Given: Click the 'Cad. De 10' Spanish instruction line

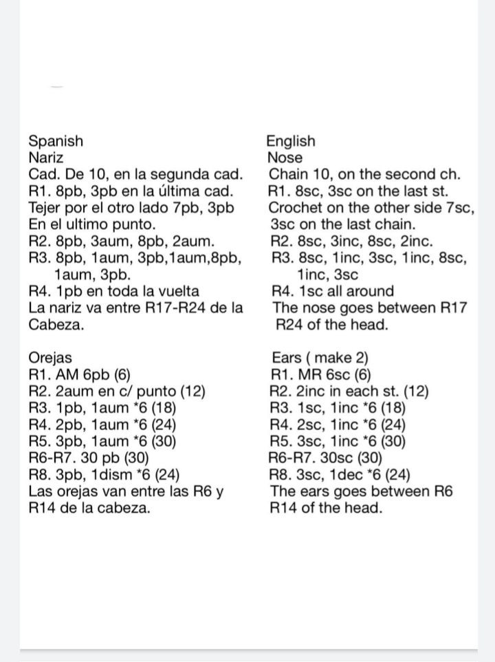Looking at the screenshot, I should click(x=135, y=174).
